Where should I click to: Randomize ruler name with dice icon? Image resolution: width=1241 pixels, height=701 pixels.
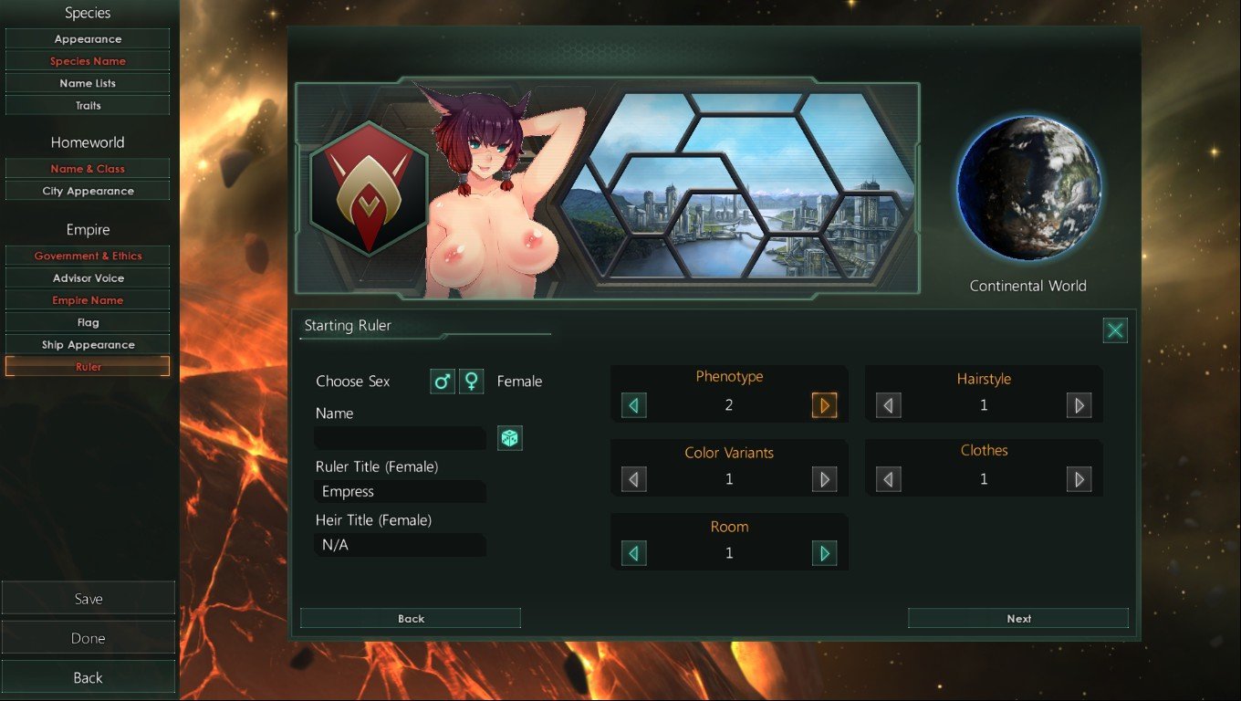pos(509,438)
